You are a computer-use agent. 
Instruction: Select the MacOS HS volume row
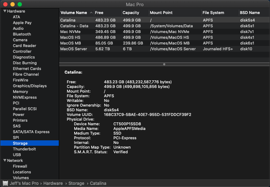[x=165, y=37]
